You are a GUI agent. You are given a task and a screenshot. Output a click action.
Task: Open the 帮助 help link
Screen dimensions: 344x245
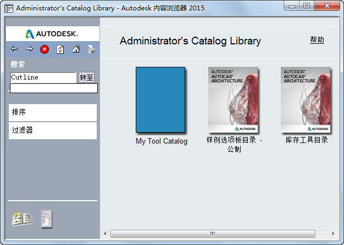[317, 40]
